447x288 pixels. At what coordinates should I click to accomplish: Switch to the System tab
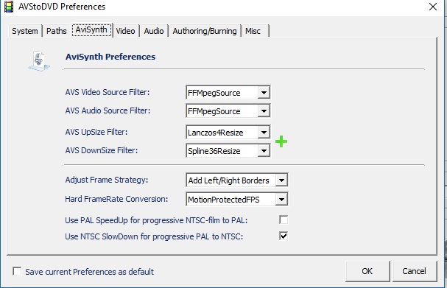click(x=25, y=31)
